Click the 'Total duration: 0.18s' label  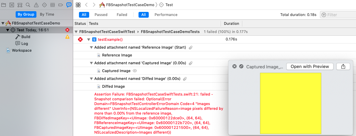[x=298, y=15]
